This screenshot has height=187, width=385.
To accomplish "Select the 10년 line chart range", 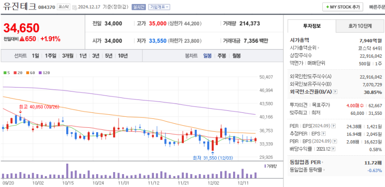I will click(x=123, y=56).
